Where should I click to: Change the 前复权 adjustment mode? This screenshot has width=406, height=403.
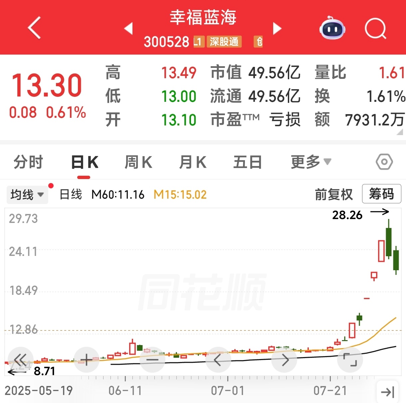pos(334,194)
